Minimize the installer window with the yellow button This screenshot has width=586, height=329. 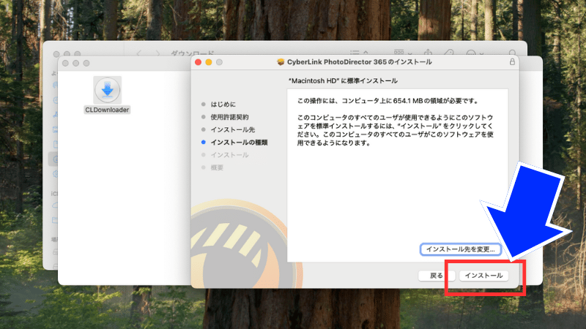click(209, 62)
